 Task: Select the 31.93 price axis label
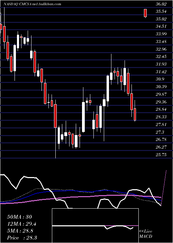tap(161, 65)
